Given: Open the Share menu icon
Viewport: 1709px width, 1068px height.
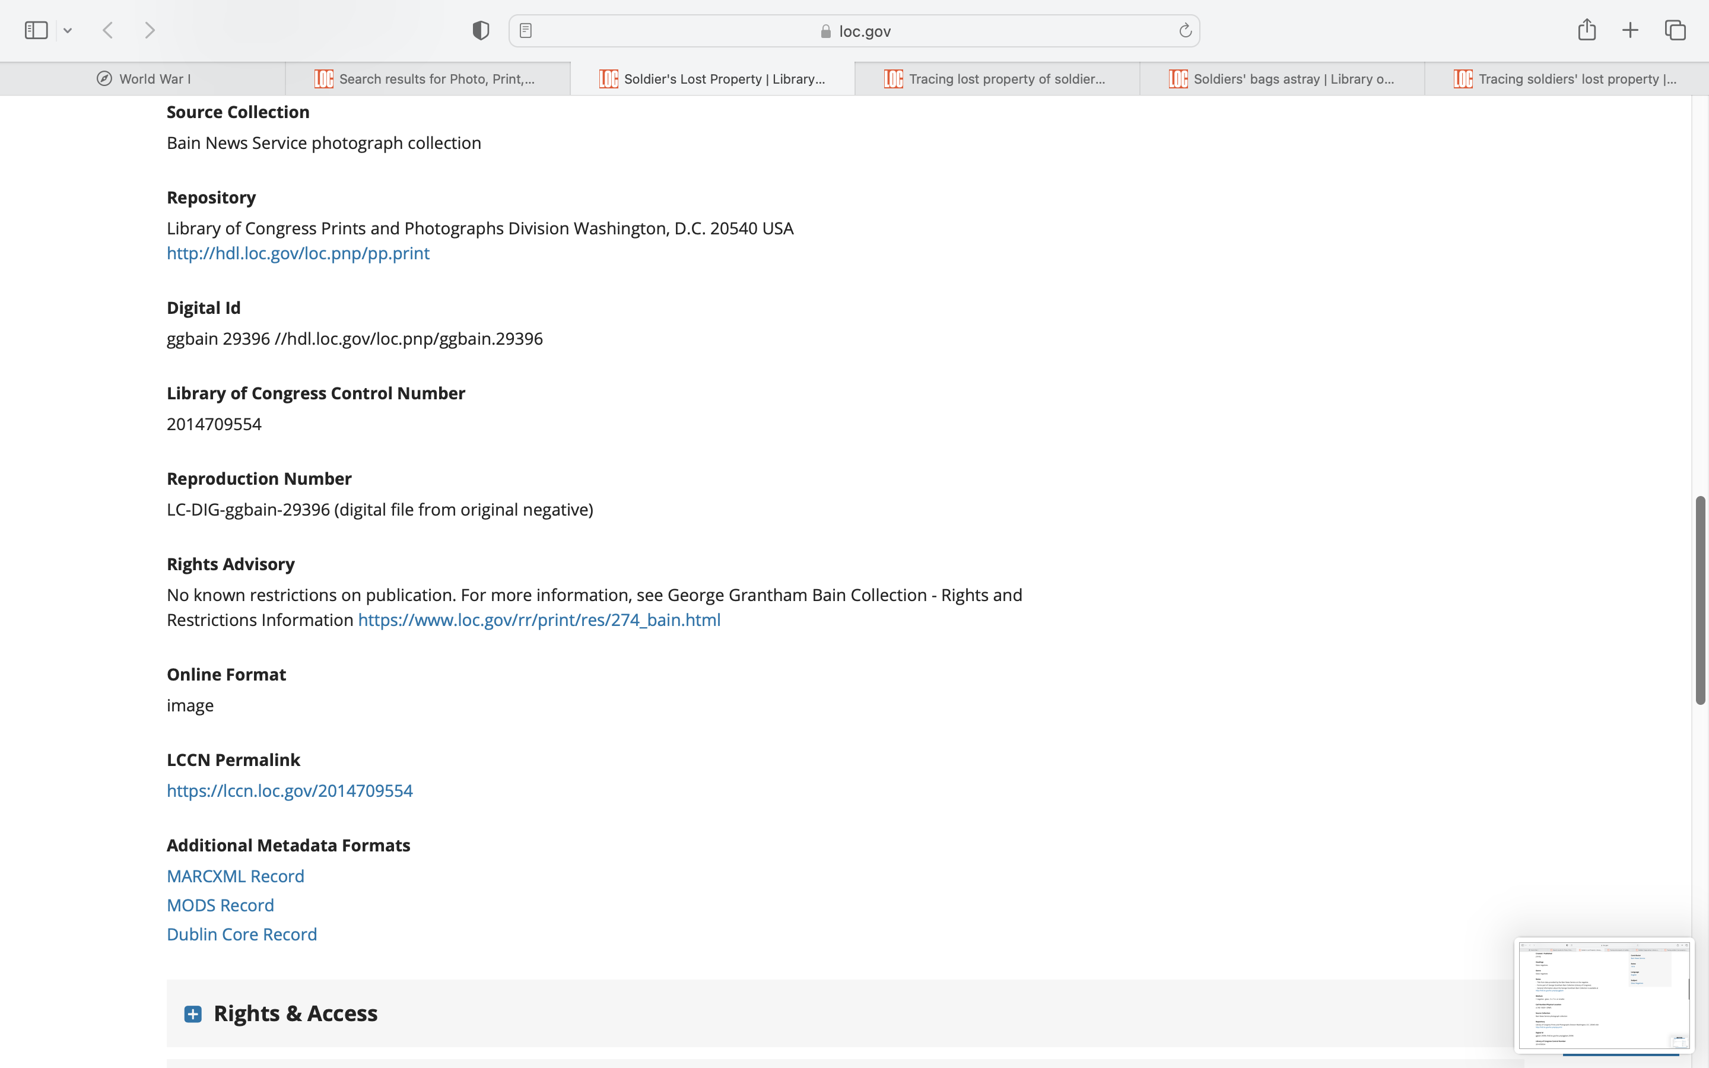Looking at the screenshot, I should [x=1586, y=30].
